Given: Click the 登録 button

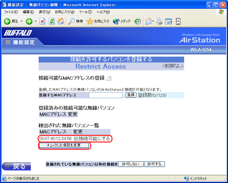Looking at the screenshot, I should pyautogui.click(x=131, y=95).
